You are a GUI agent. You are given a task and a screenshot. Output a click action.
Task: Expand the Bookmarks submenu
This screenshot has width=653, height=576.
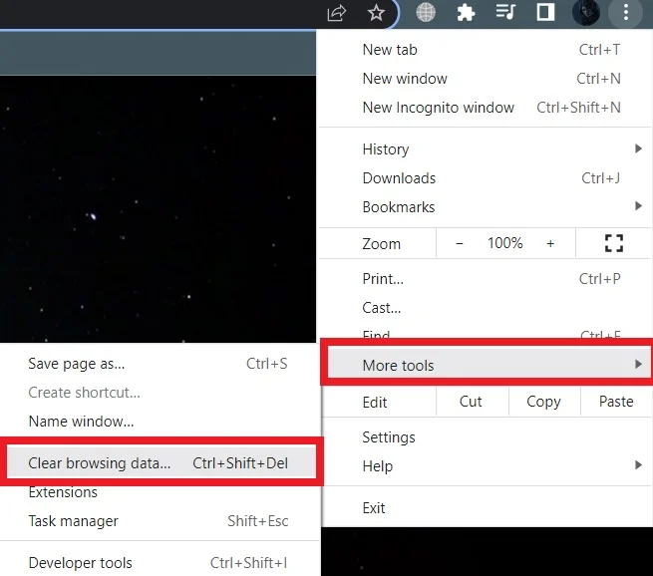coord(486,207)
